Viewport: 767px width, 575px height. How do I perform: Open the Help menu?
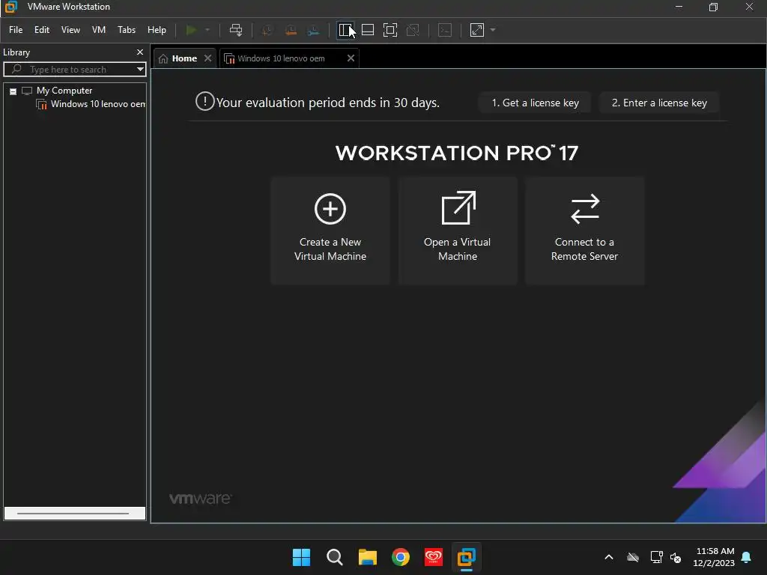coord(157,30)
